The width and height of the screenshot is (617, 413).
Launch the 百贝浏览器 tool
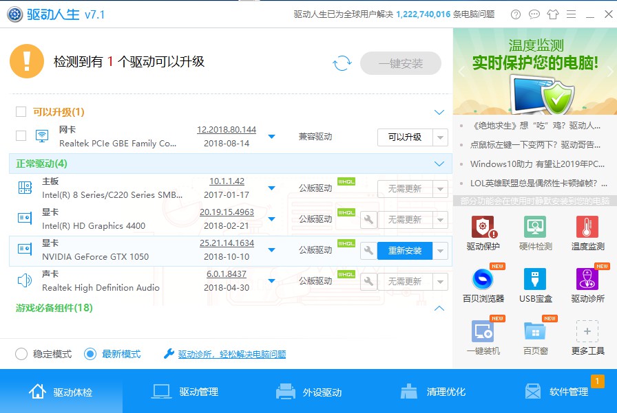pyautogui.click(x=483, y=285)
